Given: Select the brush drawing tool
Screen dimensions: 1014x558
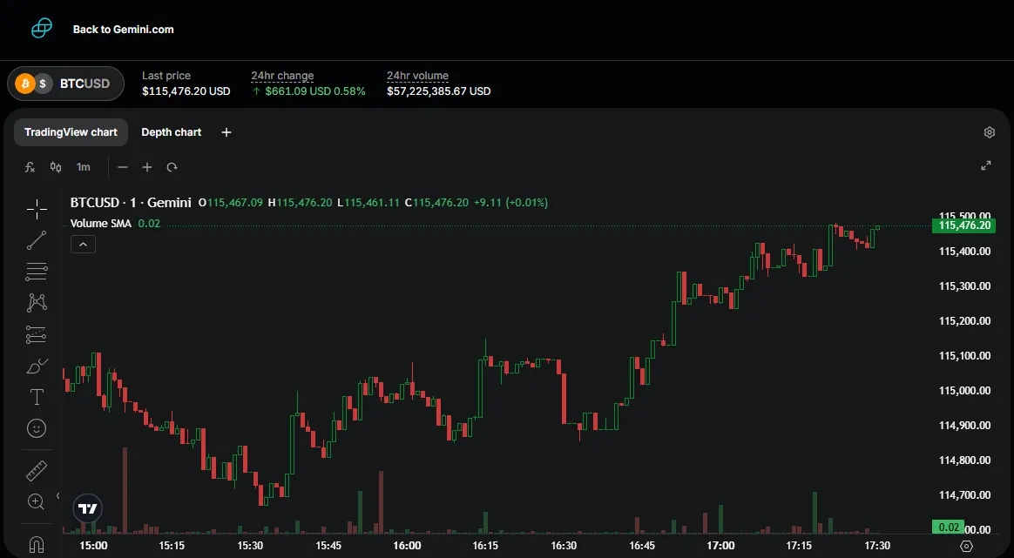Looking at the screenshot, I should pyautogui.click(x=37, y=366).
